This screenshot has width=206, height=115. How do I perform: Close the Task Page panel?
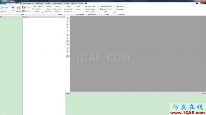click(64, 17)
